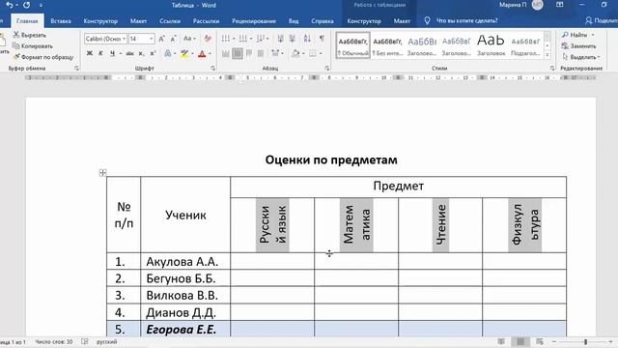Screen dimensions: 618x348
Task: Toggle bold (Ж) formatting
Action: click(x=90, y=53)
